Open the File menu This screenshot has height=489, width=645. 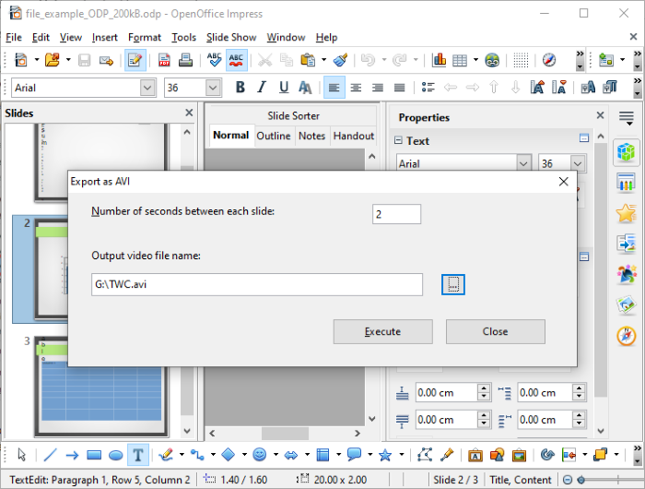[x=14, y=38]
